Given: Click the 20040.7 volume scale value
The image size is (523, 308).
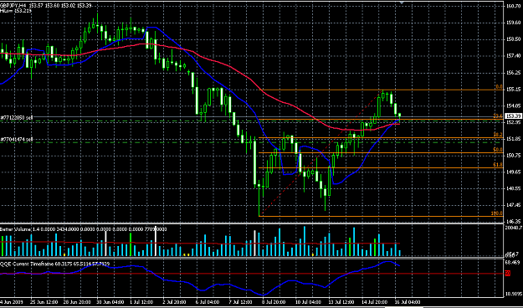Looking at the screenshot, I should tap(514, 228).
